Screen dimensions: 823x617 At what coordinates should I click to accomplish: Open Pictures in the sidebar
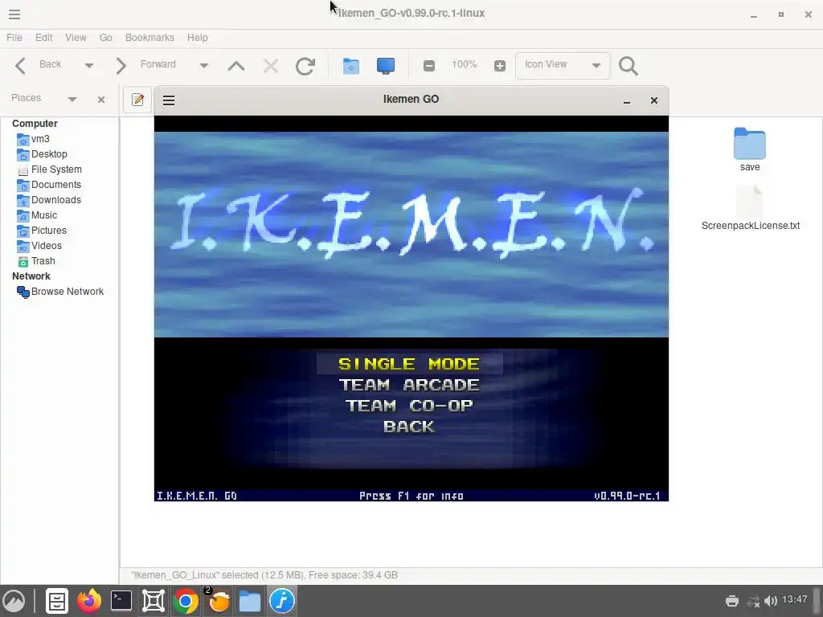click(x=42, y=231)
